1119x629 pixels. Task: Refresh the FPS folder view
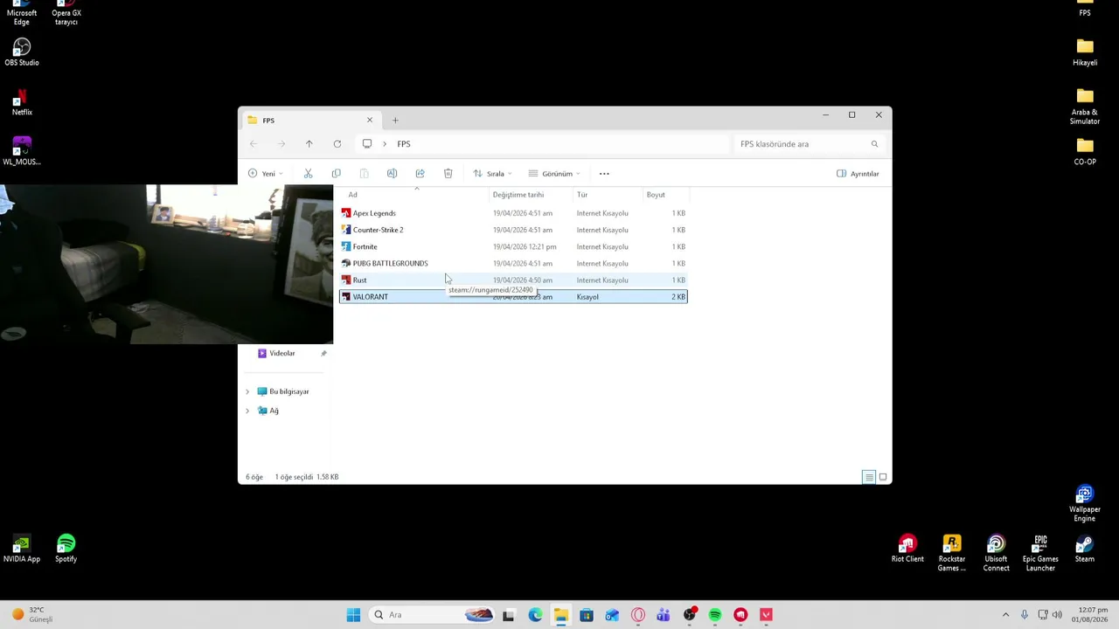click(x=337, y=144)
